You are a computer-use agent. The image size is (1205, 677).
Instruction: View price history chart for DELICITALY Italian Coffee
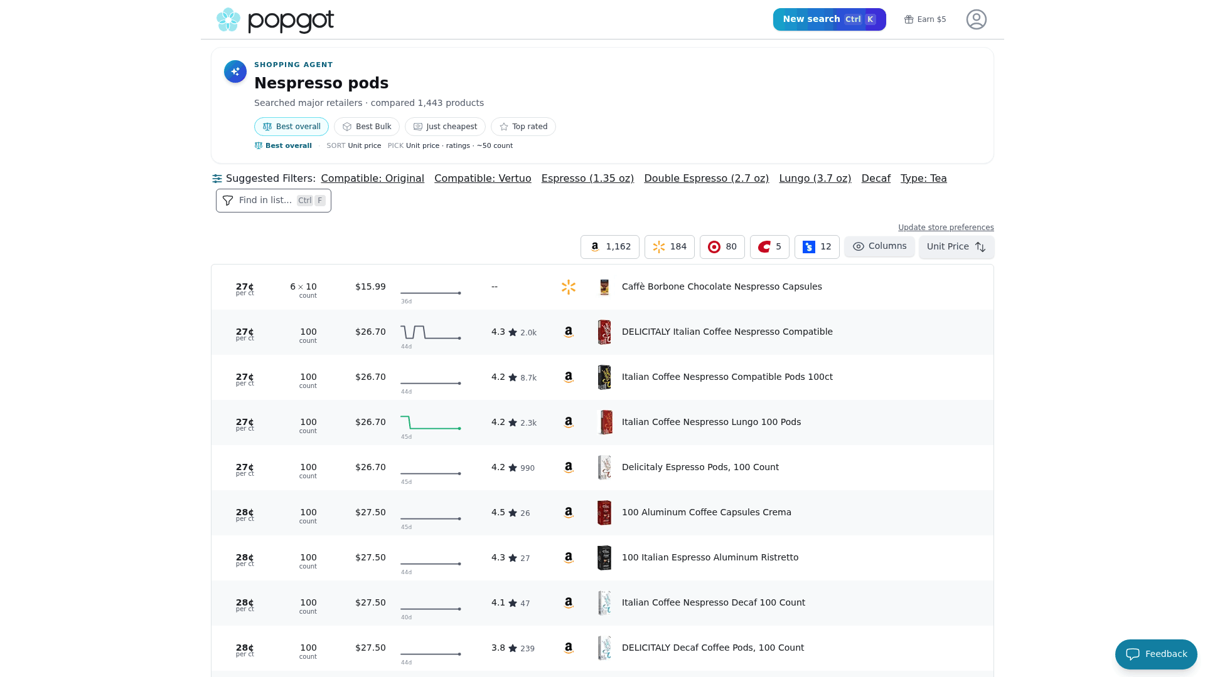[431, 333]
